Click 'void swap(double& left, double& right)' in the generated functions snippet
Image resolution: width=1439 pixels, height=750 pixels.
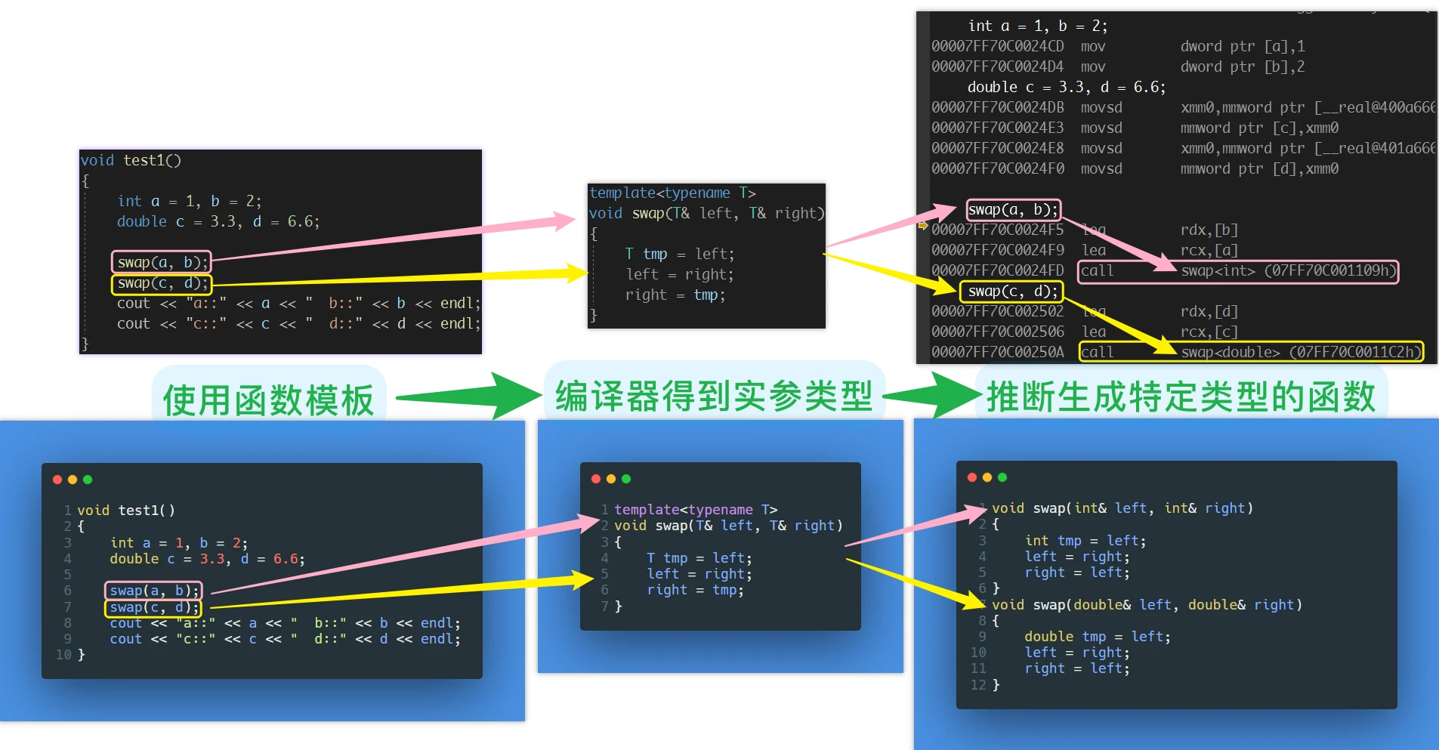coord(1147,605)
